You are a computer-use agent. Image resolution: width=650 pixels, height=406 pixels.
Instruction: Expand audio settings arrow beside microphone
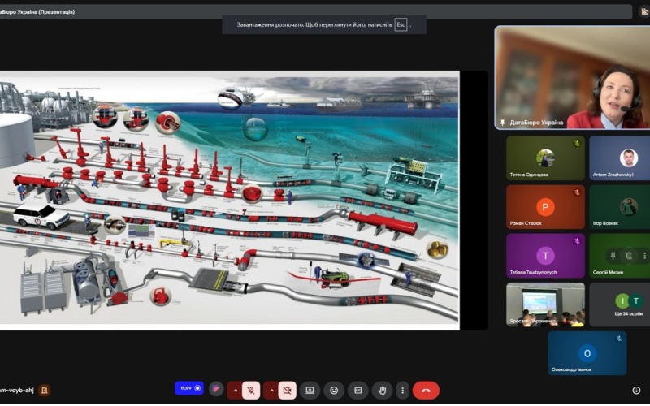235,391
